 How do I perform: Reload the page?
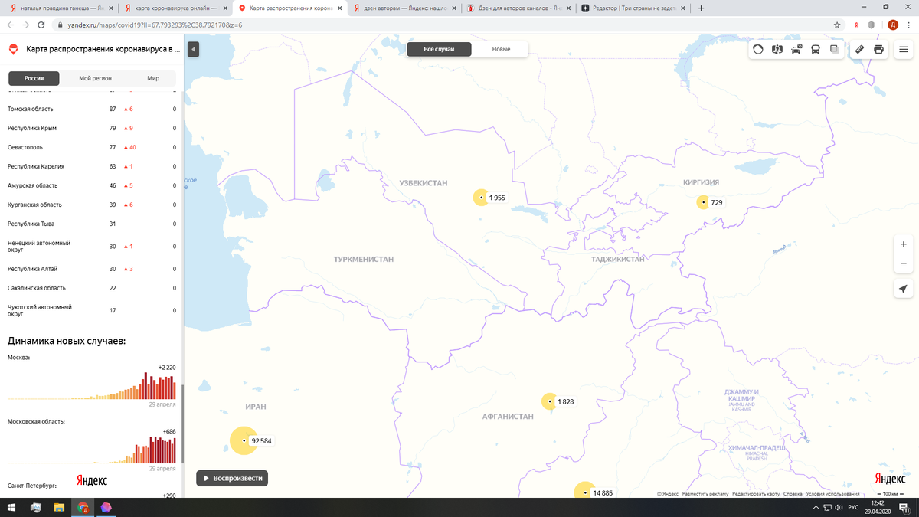[41, 25]
